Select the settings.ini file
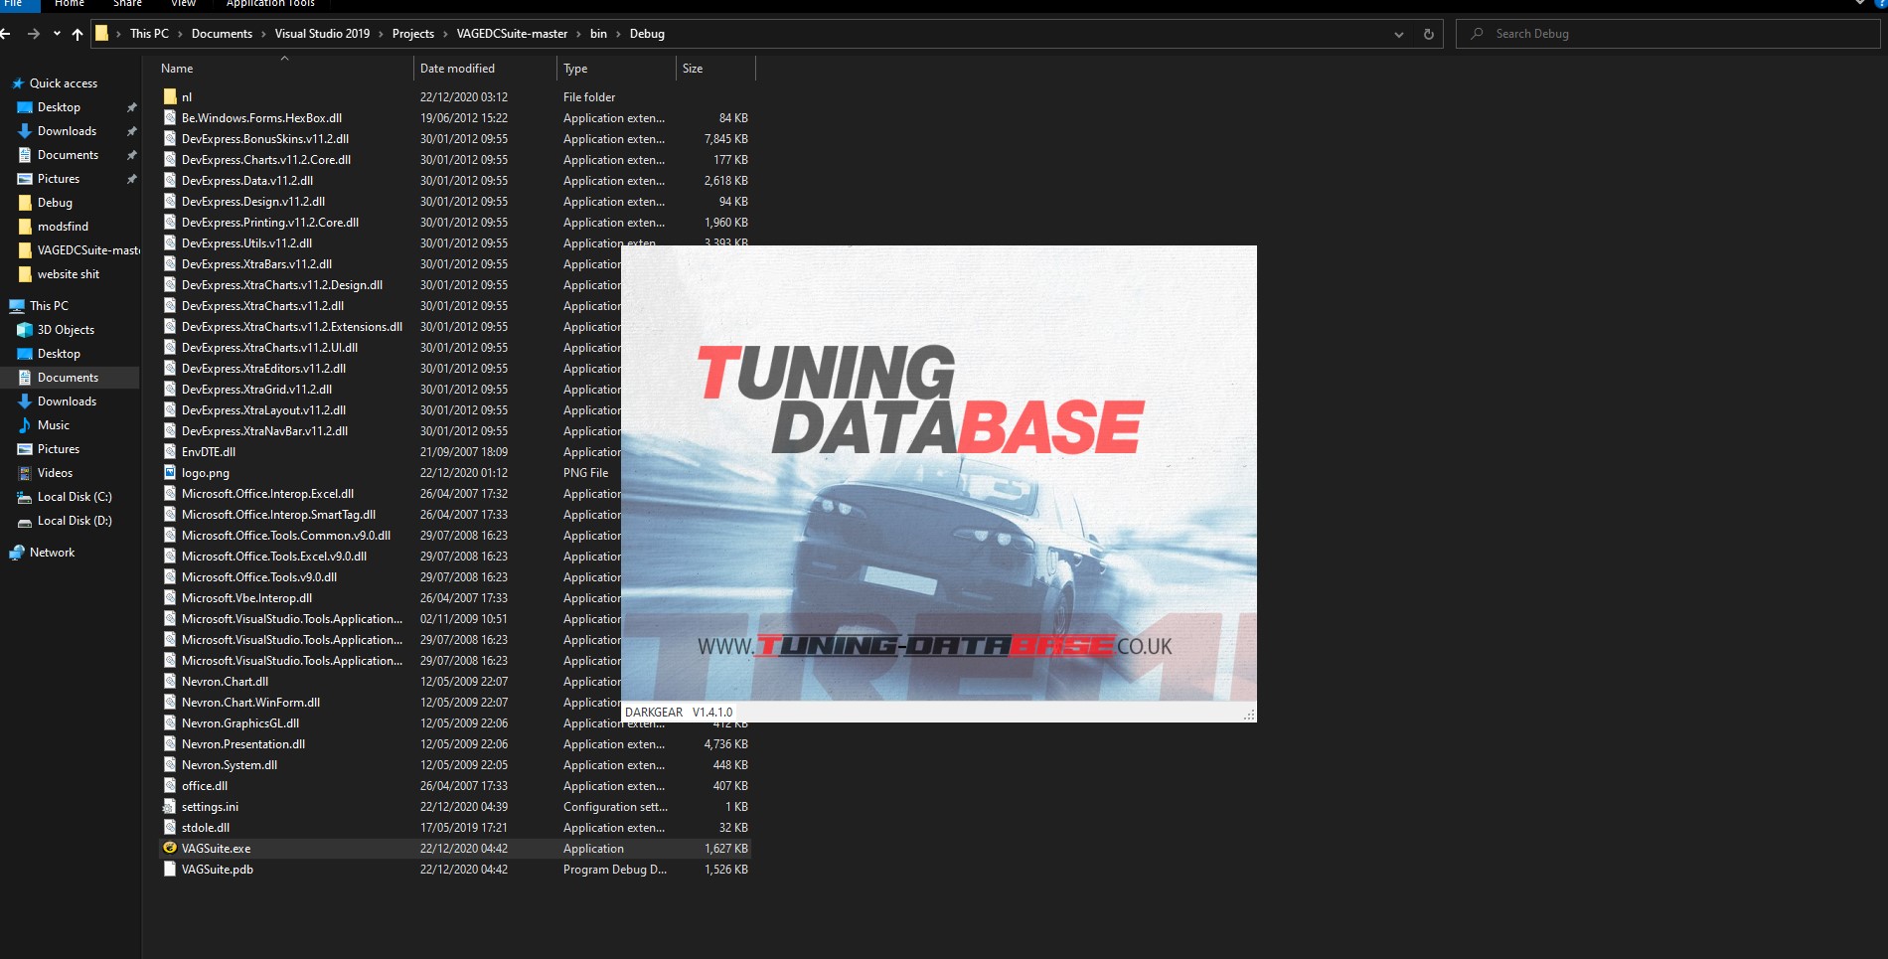Image resolution: width=1888 pixels, height=959 pixels. tap(210, 807)
